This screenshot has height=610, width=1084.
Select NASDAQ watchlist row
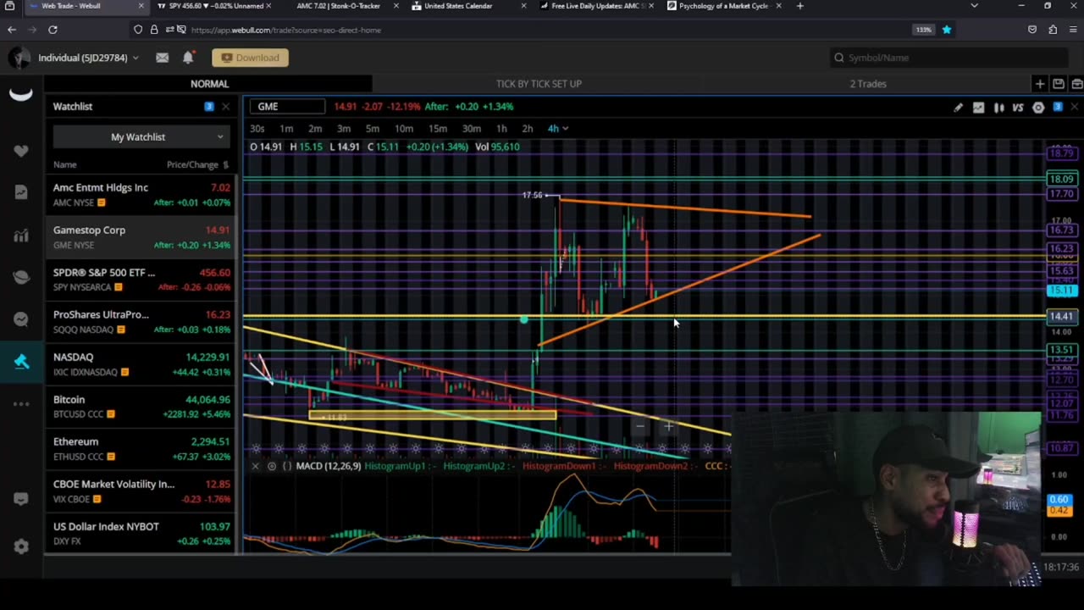click(141, 364)
